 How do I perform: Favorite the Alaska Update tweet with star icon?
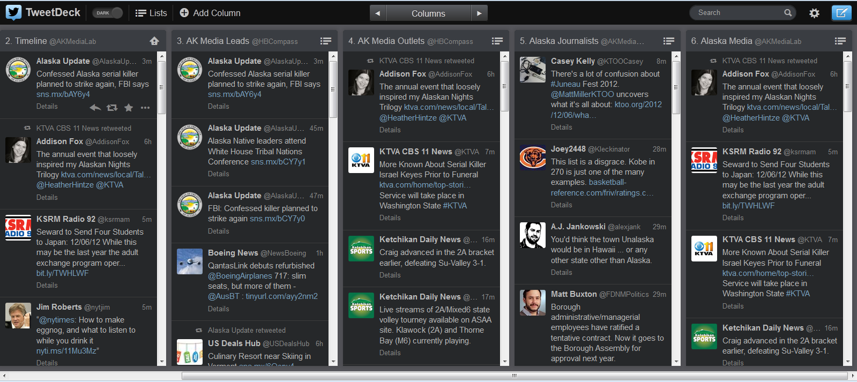coord(129,108)
